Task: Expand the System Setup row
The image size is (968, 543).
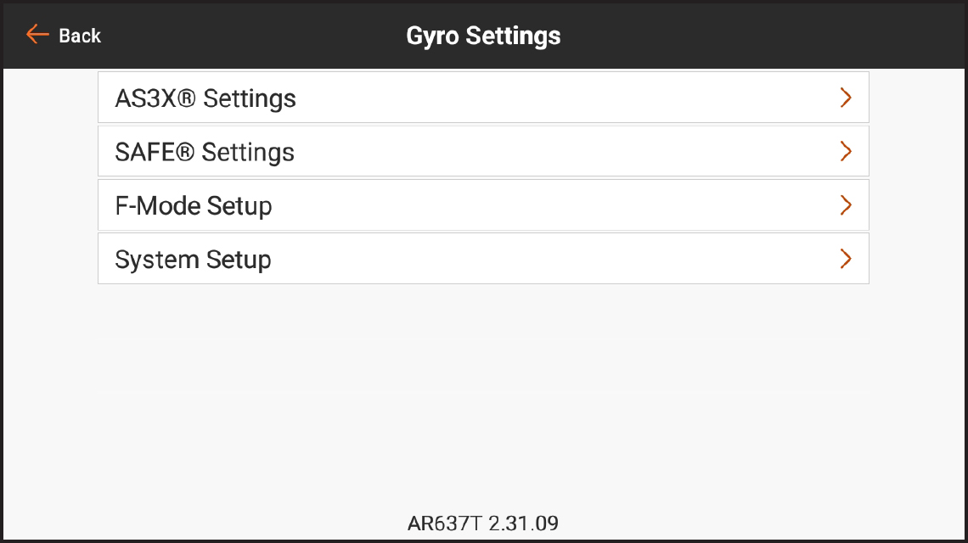Action: 484,259
